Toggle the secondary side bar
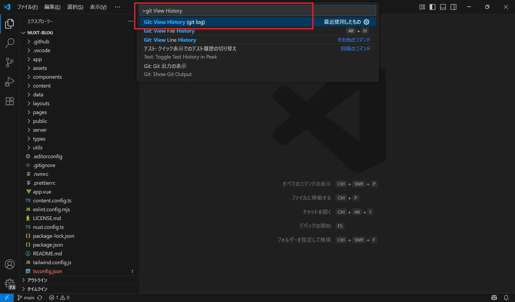The image size is (515, 302). 454,7
